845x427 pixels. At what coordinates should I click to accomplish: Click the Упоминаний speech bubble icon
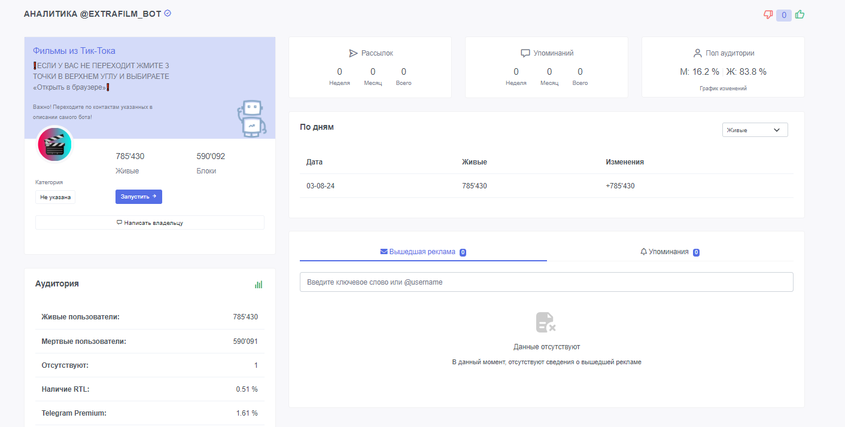pyautogui.click(x=525, y=53)
